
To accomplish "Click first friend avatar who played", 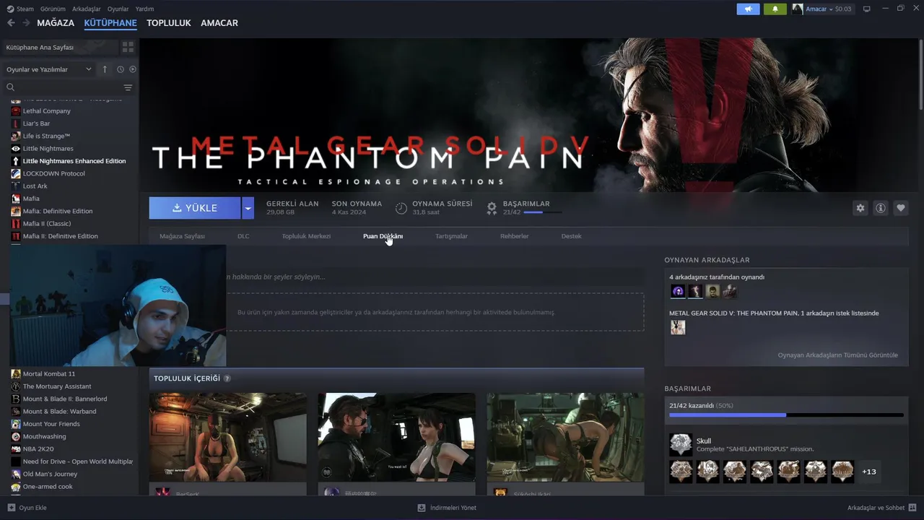I will 678,291.
